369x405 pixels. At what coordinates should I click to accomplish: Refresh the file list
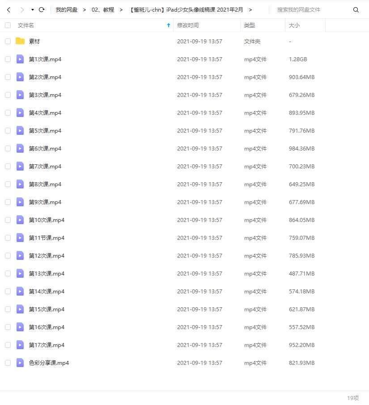(42, 10)
